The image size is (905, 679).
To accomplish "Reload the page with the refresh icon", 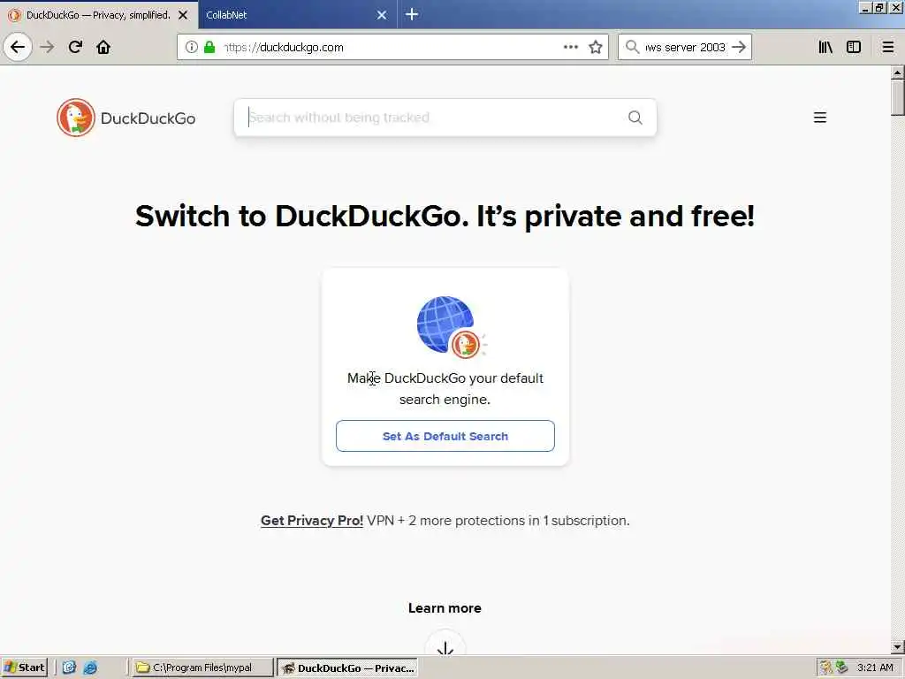I will click(75, 47).
